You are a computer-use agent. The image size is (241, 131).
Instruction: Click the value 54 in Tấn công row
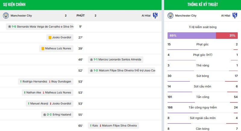point(236,97)
